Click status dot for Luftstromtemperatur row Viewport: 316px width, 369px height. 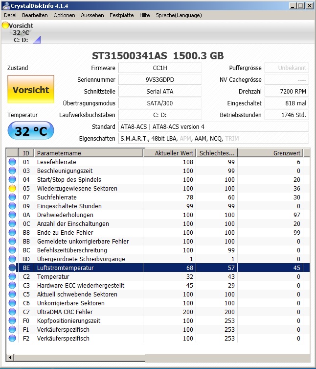(12, 268)
